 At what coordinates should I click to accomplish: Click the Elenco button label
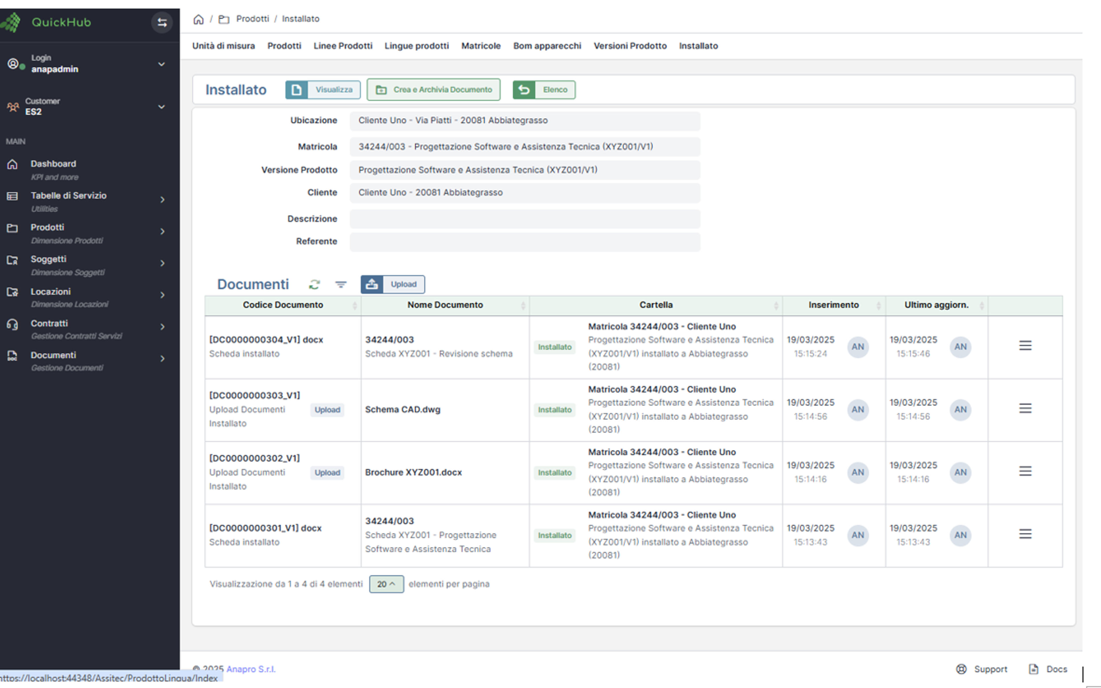[x=555, y=90]
